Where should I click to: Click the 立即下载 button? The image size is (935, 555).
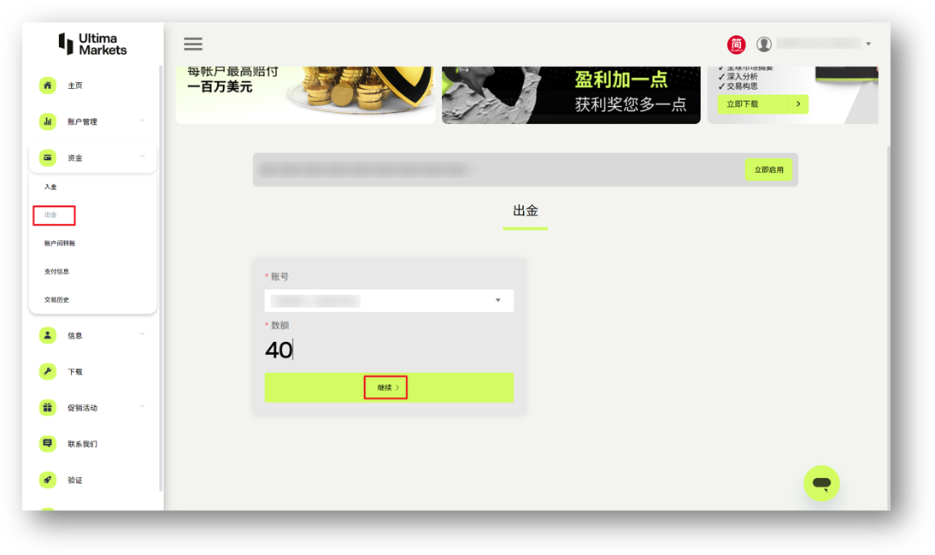click(762, 103)
